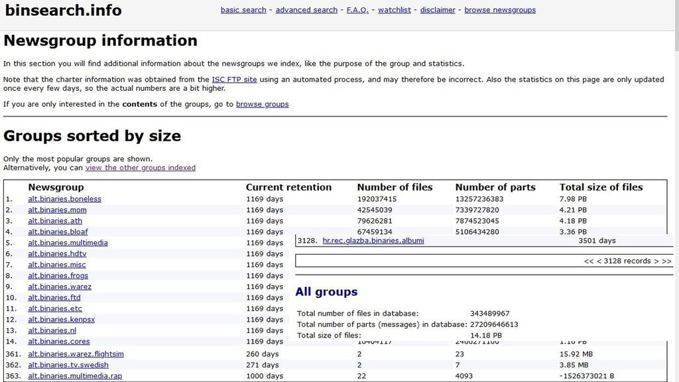
Task: Open the alt.binaries.warez.flightsim newsgroup
Action: click(76, 353)
